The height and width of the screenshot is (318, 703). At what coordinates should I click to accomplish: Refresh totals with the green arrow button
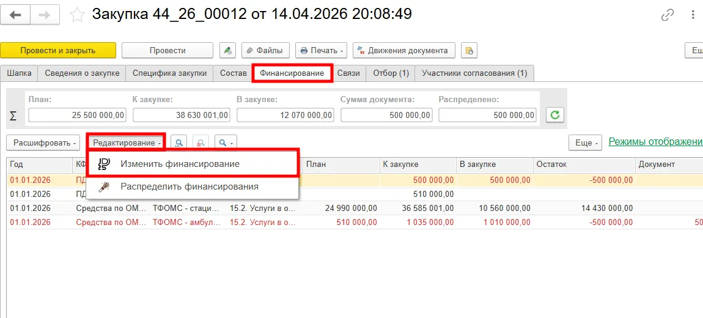pyautogui.click(x=554, y=115)
